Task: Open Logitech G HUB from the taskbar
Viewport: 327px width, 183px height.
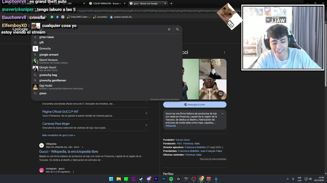Action: [179, 179]
